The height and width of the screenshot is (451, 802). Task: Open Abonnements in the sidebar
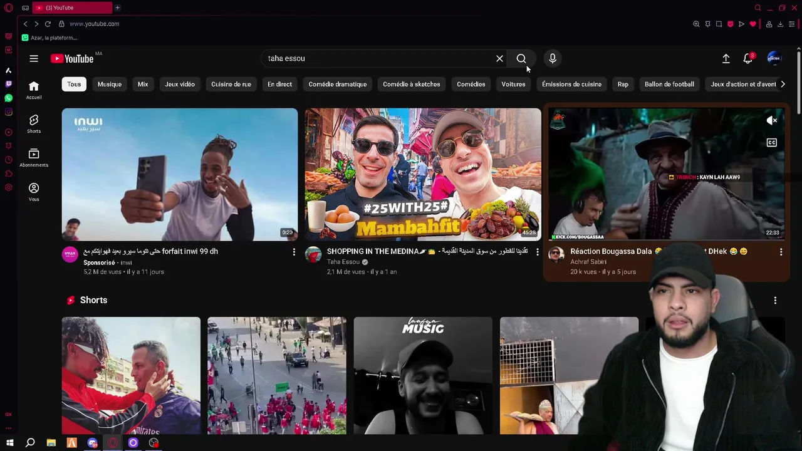coord(34,158)
